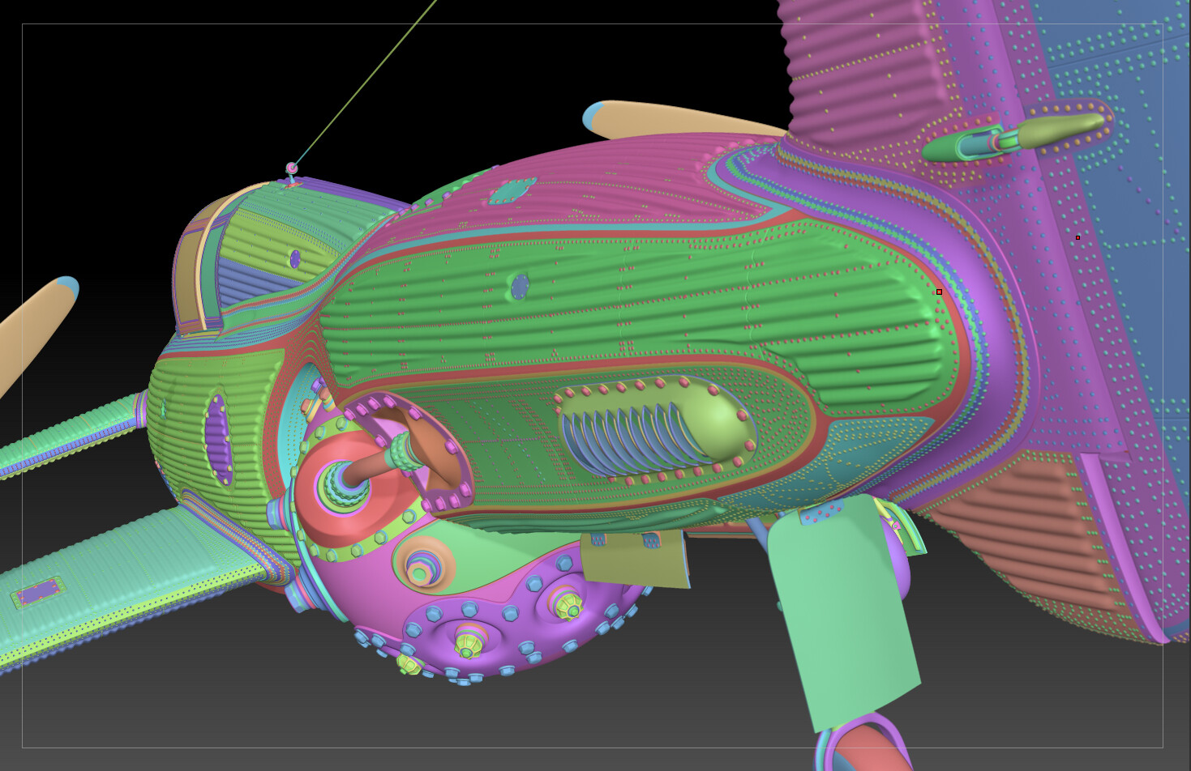Select the yellow spark plug on engine bottom
The image size is (1191, 771).
coord(467,645)
